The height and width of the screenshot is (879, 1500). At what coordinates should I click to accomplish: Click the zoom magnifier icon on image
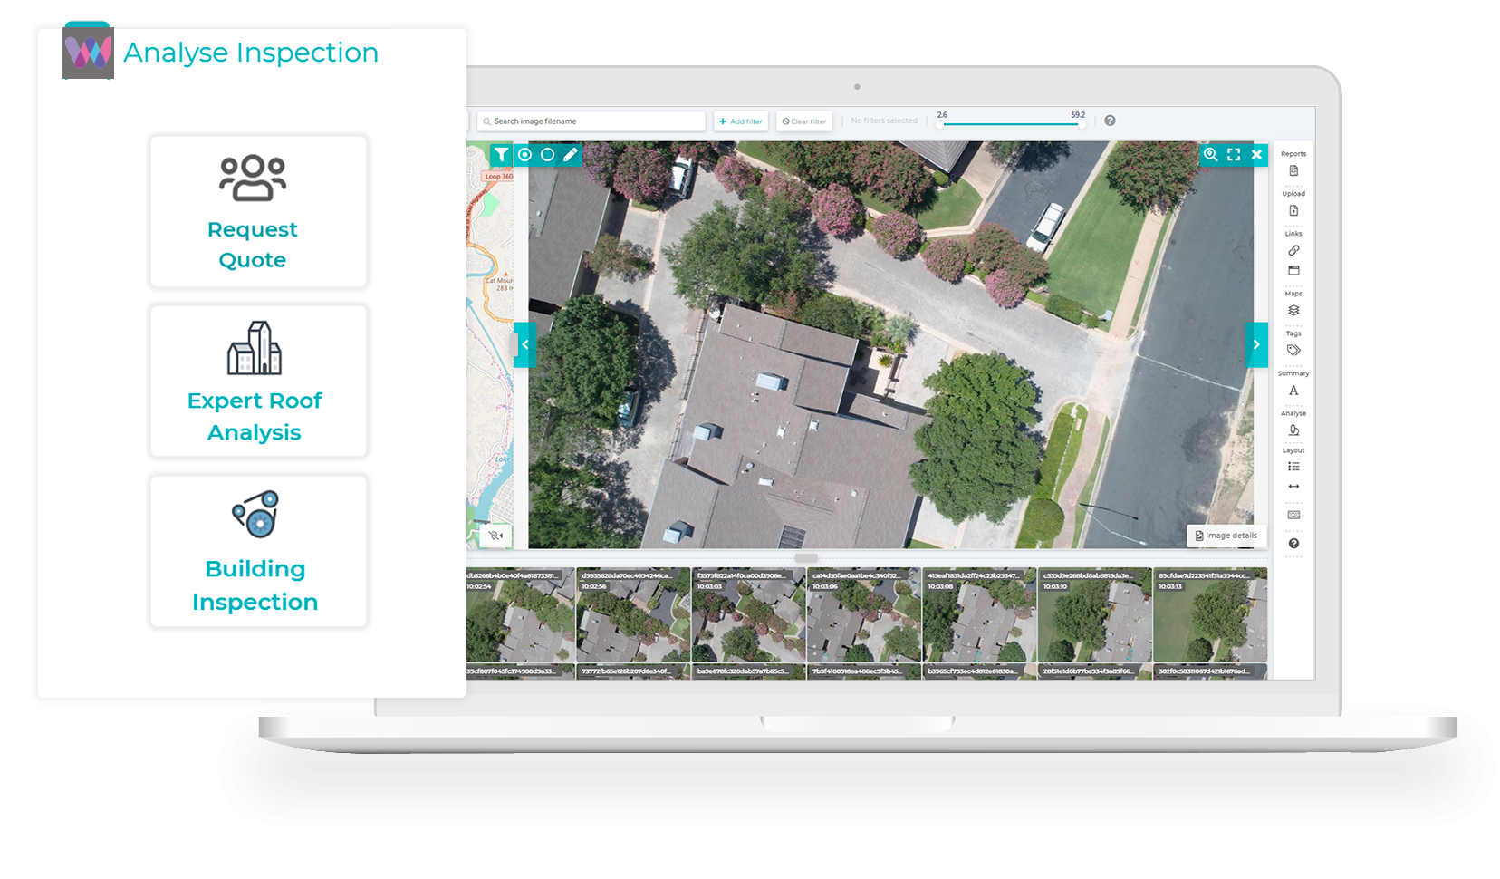point(1210,155)
